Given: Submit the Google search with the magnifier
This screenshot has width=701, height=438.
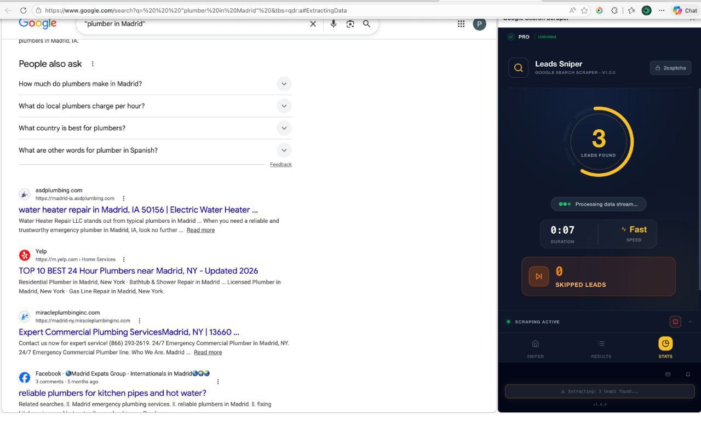Looking at the screenshot, I should (x=367, y=24).
